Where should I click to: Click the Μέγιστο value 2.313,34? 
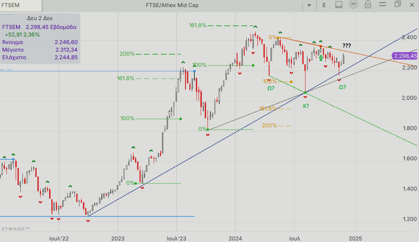(66, 50)
